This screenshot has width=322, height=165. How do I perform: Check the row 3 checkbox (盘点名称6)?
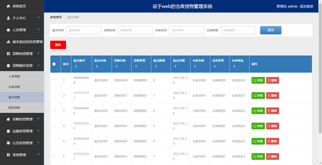click(54, 111)
